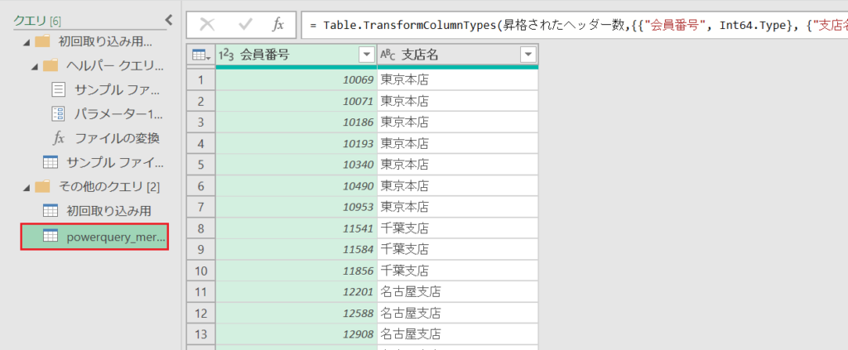Screen dimensions: 848x350
Task: Select the サンプル ファイ... table query
Action: coord(103,162)
